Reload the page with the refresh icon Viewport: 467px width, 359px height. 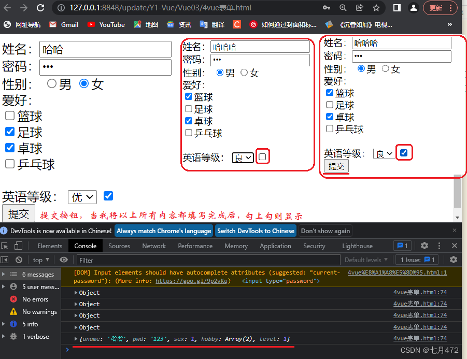tap(40, 8)
